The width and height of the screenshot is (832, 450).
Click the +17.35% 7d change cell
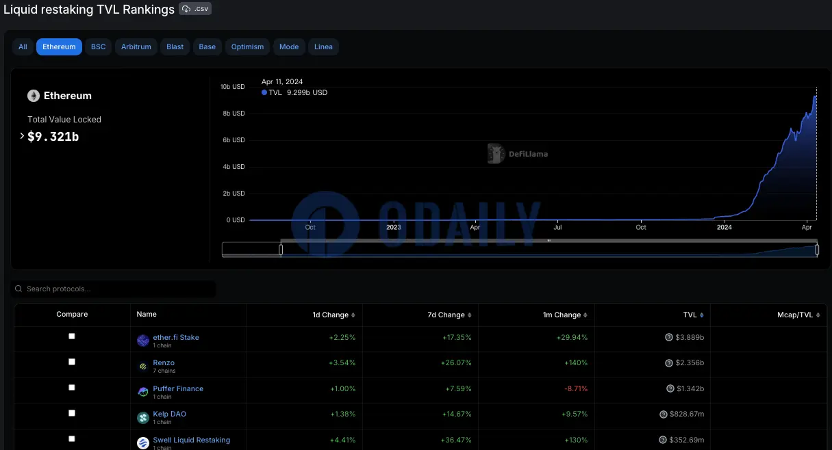[457, 337]
